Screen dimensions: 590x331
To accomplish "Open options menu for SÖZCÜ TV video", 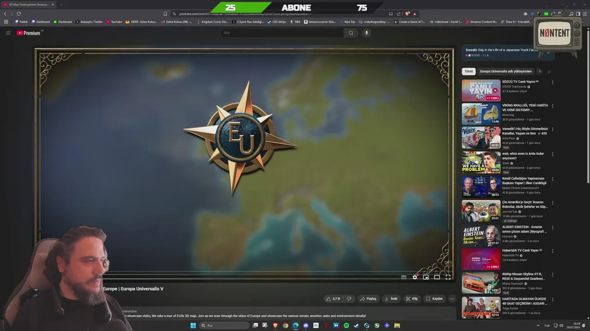I will click(x=553, y=82).
